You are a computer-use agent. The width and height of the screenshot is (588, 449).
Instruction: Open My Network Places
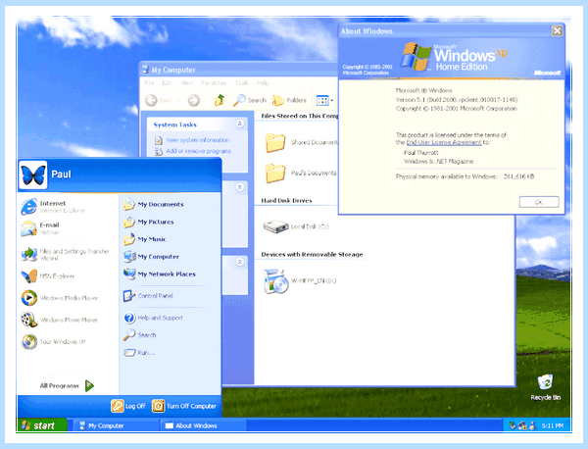[x=160, y=274]
